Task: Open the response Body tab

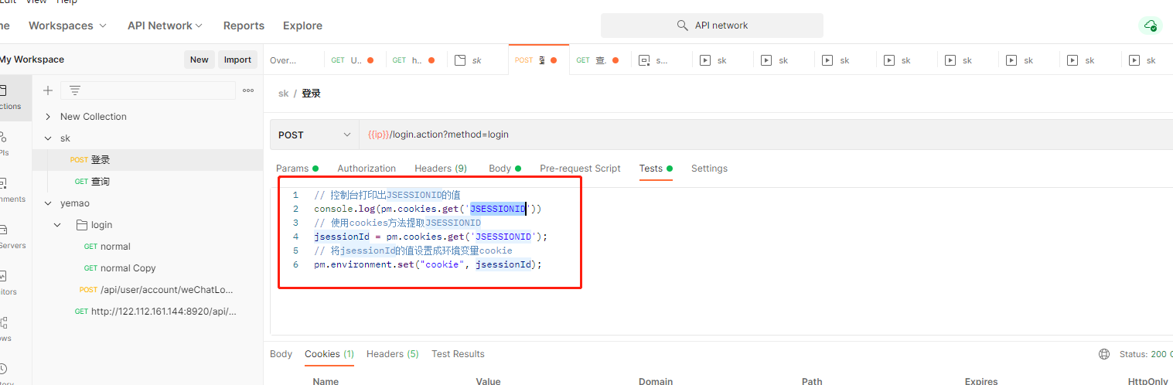Action: coord(281,354)
